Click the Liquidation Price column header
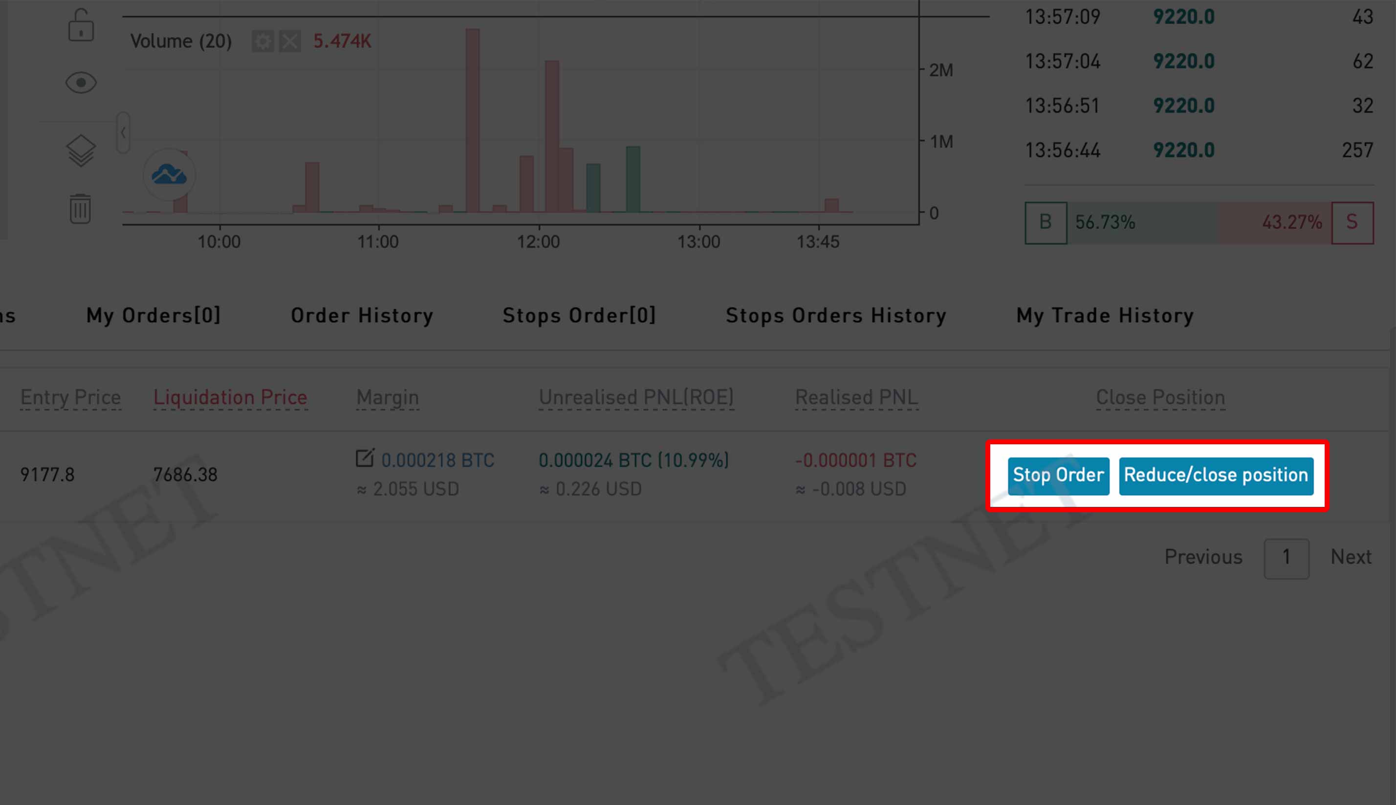This screenshot has height=805, width=1396. (x=230, y=397)
